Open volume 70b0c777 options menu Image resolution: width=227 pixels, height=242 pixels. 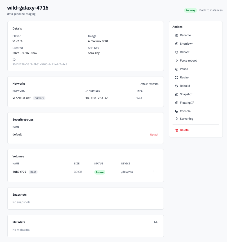[x=153, y=172]
